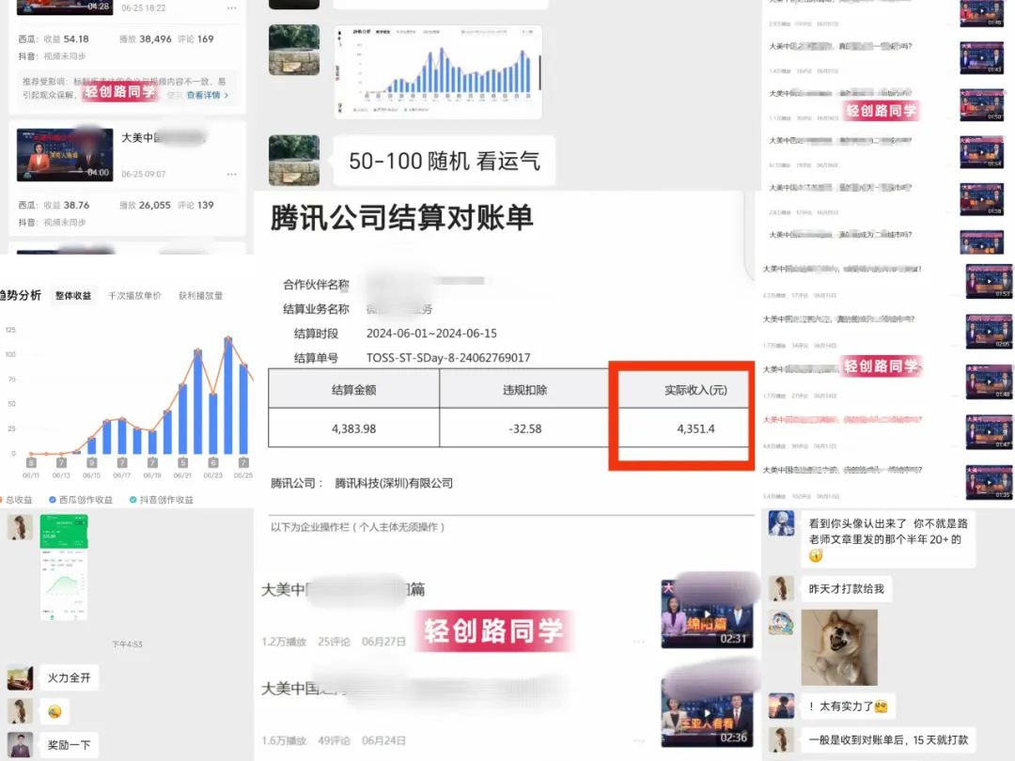Screen dimensions: 1015x761
Task: Switch to the 获利播放量 tab
Action: coord(201,295)
